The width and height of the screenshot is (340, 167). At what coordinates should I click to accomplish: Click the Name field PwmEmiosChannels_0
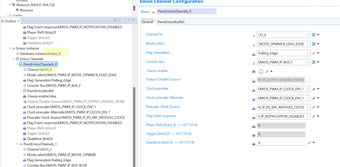coord(186,11)
